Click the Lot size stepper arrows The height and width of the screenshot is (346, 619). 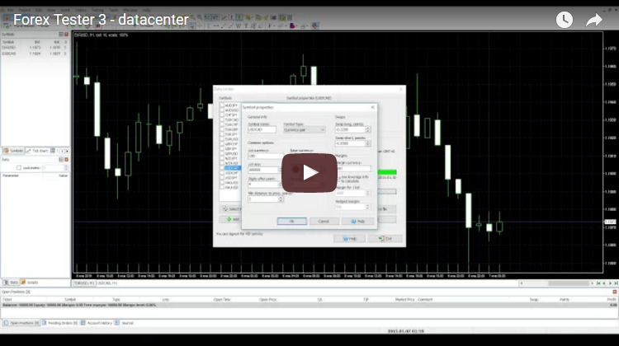click(x=281, y=170)
